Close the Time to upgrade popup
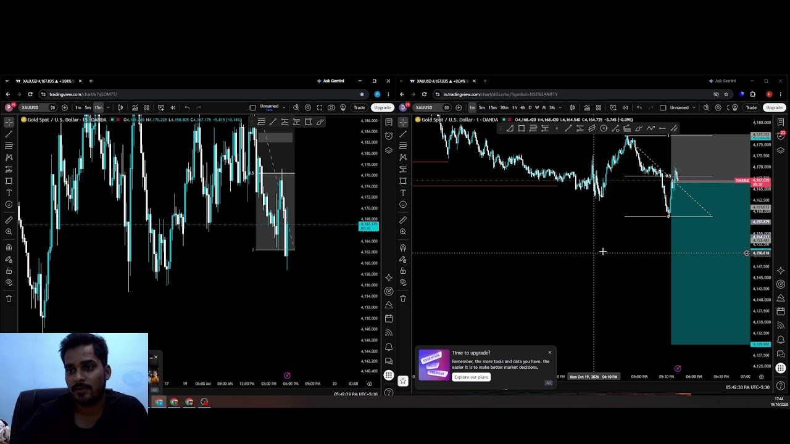 550,353
